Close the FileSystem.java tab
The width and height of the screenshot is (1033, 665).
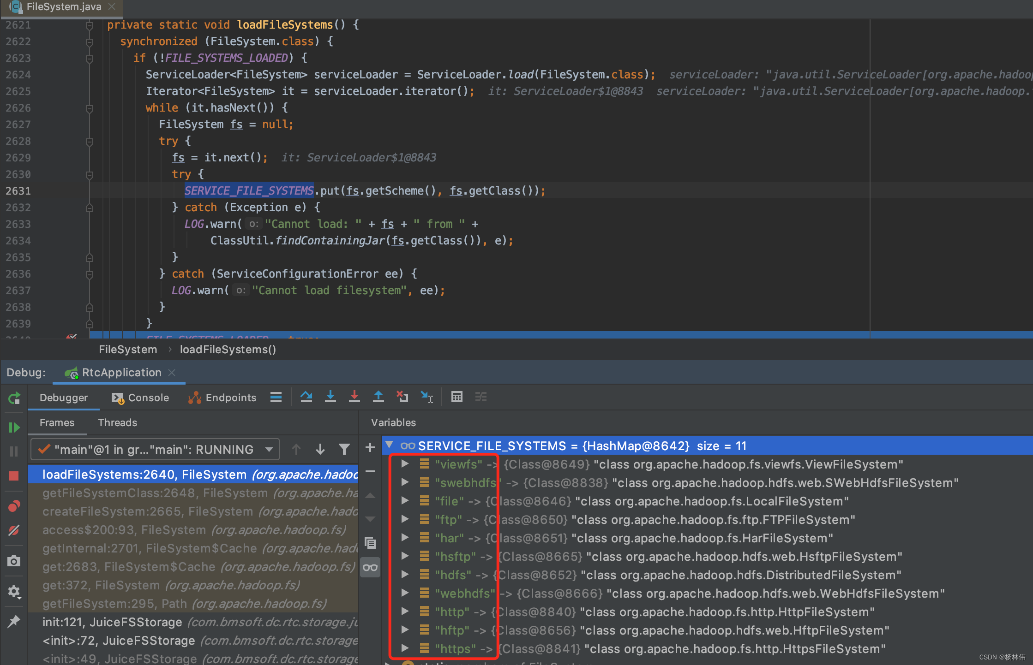[x=111, y=7]
